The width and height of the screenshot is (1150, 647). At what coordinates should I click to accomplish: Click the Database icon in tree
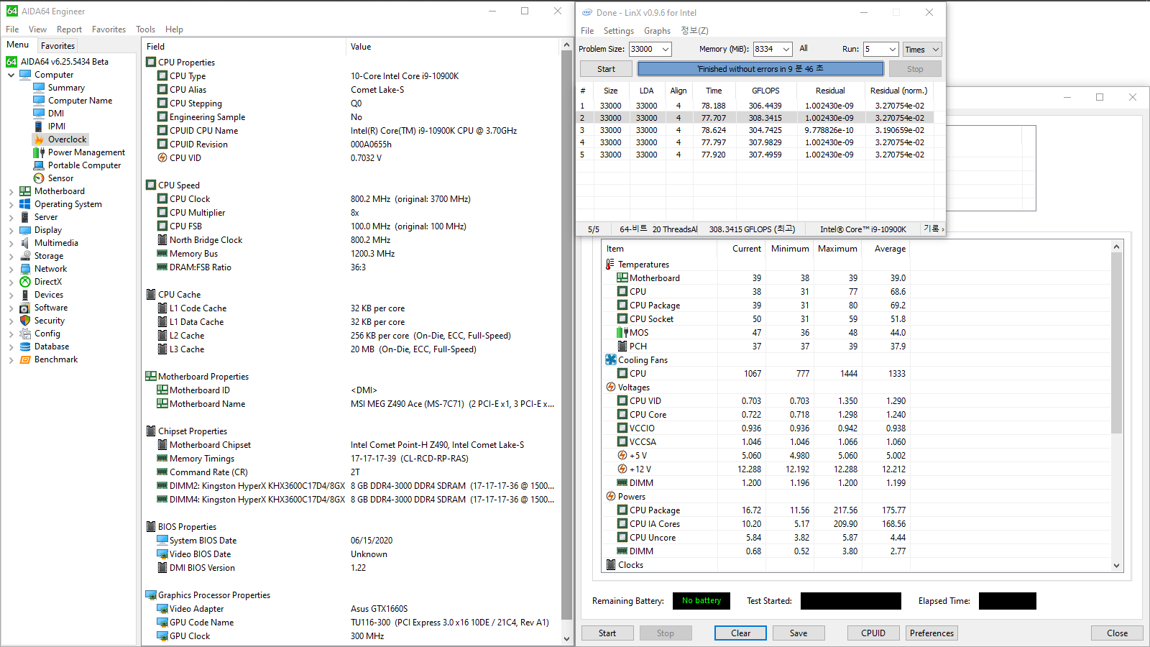tap(25, 347)
